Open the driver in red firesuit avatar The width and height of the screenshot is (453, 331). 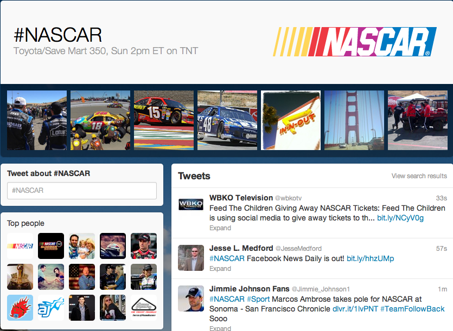pyautogui.click(x=144, y=246)
